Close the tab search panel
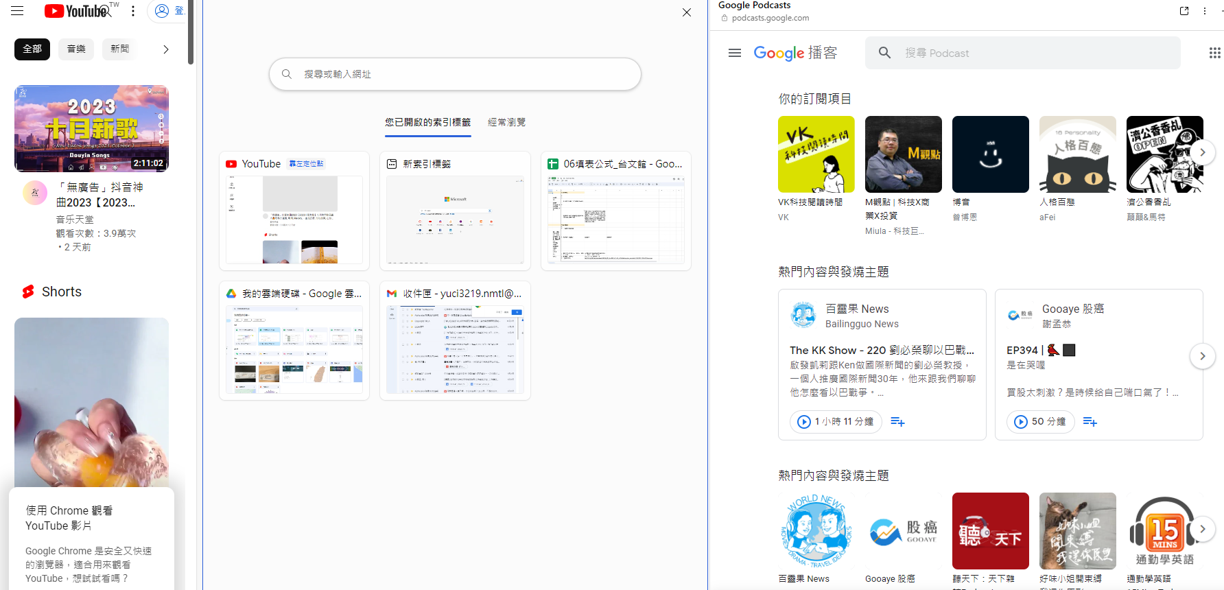Viewport: 1224px width, 590px height. pyautogui.click(x=687, y=12)
